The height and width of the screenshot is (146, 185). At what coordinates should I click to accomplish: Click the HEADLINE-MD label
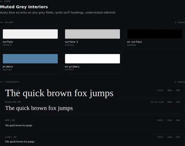pos(13,102)
